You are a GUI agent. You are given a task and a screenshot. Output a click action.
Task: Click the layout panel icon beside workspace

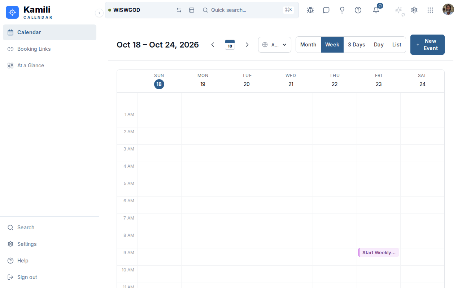coord(192,10)
